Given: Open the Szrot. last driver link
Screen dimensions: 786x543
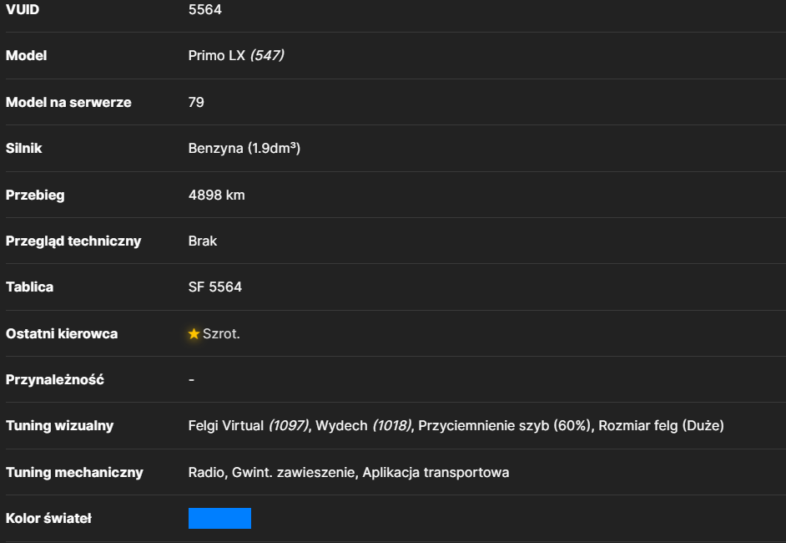Looking at the screenshot, I should [x=221, y=333].
